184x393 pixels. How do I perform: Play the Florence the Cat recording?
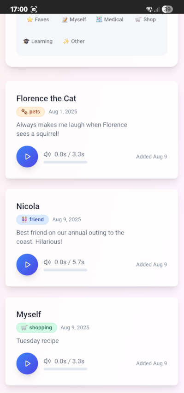[x=27, y=157]
